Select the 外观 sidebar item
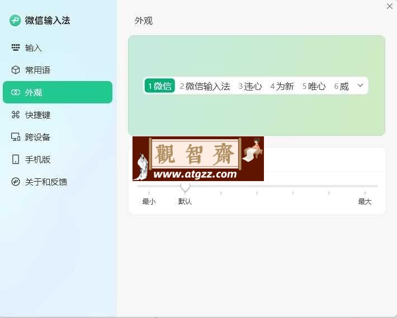Screen dimensions: 397x318 58,92
